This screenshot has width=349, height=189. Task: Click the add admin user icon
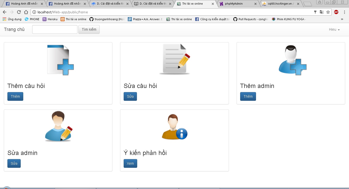pyautogui.click(x=292, y=60)
